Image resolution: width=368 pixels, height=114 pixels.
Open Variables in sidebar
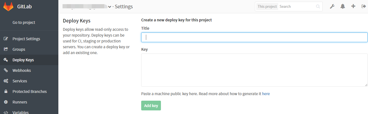pos(20,112)
